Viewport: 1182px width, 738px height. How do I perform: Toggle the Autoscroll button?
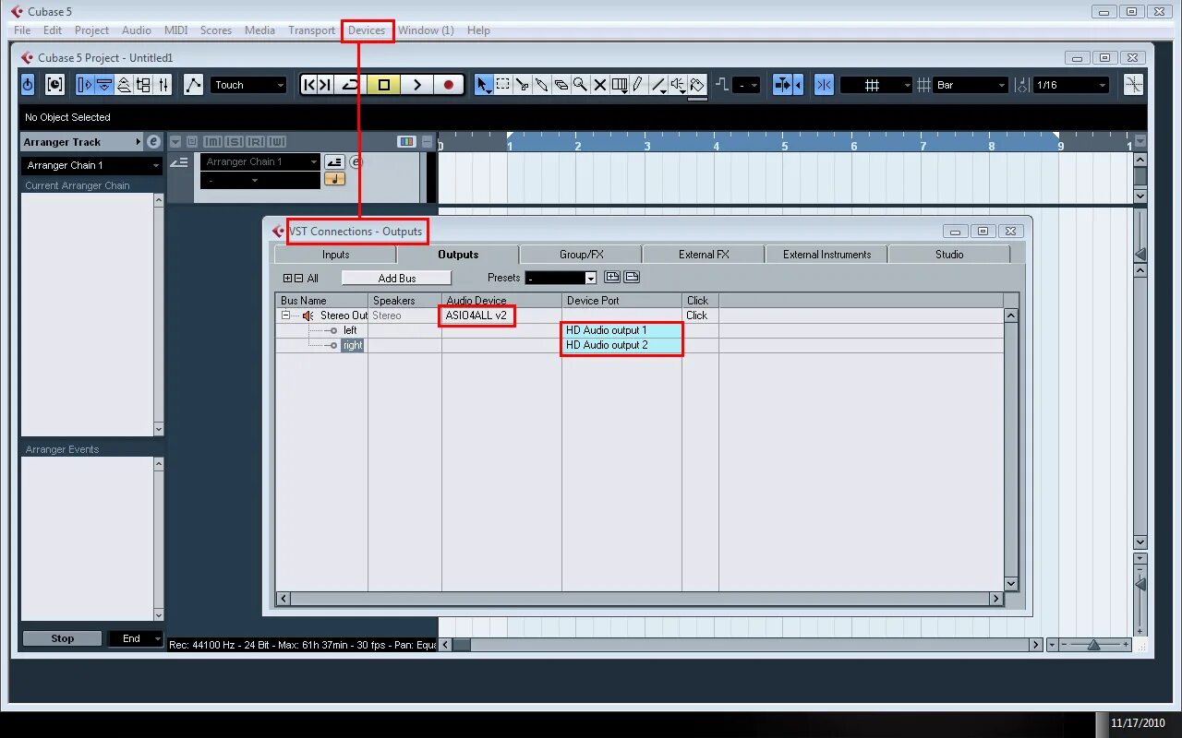click(783, 85)
